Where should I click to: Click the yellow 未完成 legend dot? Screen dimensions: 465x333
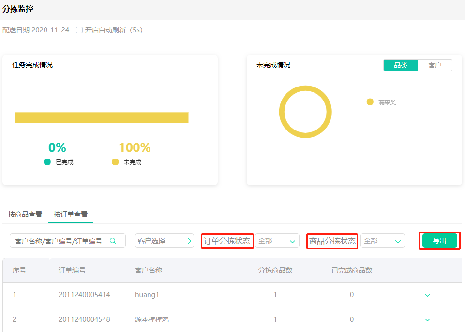115,162
